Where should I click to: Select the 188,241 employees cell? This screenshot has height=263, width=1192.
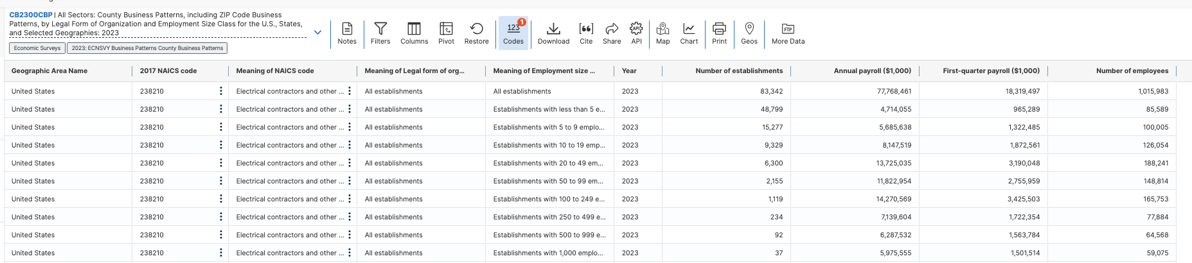coord(1112,163)
